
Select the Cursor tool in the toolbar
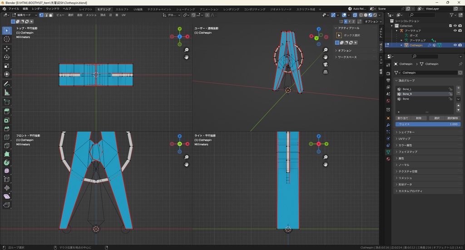(7, 39)
